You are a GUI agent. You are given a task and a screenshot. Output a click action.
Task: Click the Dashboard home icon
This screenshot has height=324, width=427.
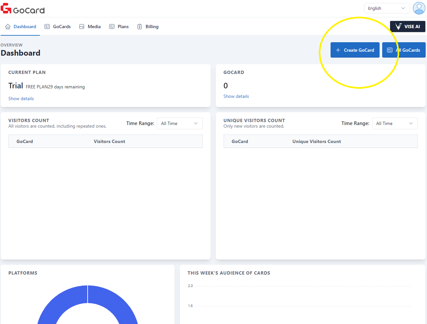[8, 27]
